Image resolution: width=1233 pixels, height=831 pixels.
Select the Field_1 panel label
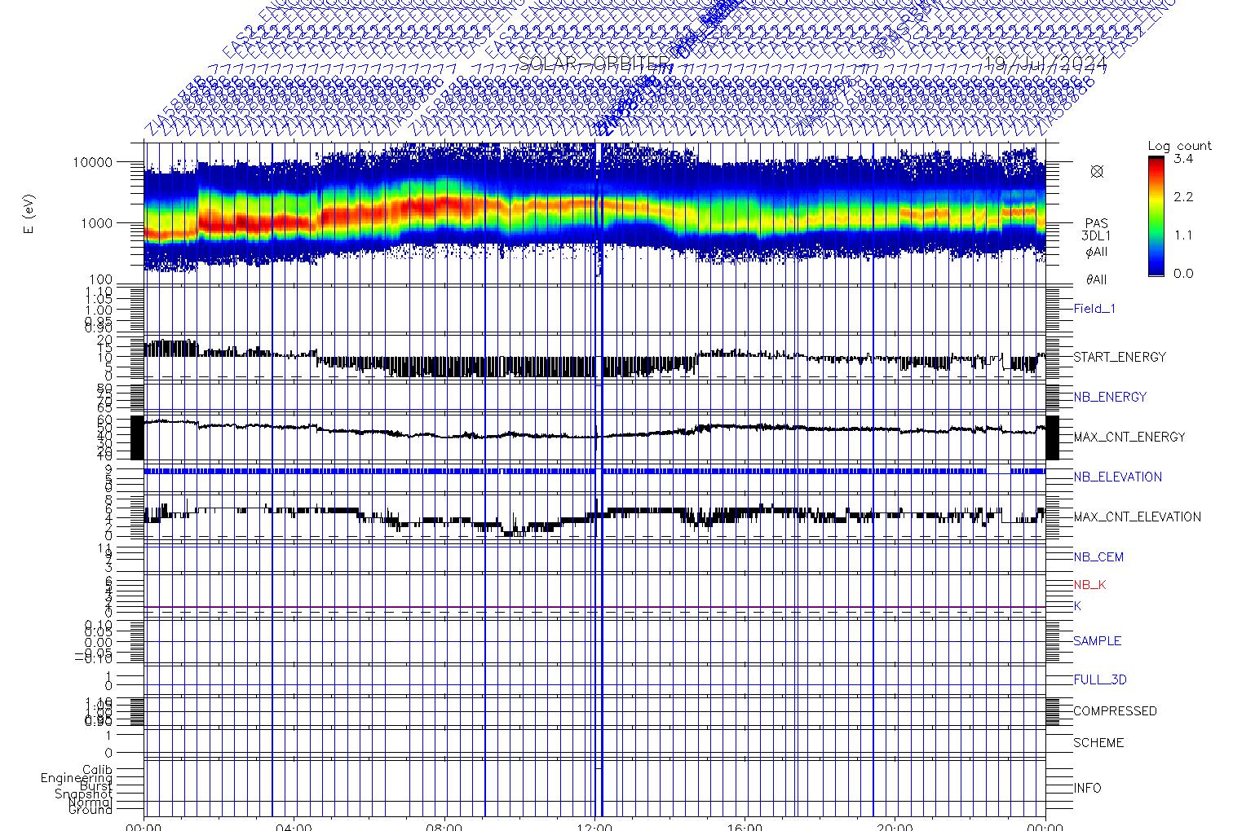[x=1094, y=309]
